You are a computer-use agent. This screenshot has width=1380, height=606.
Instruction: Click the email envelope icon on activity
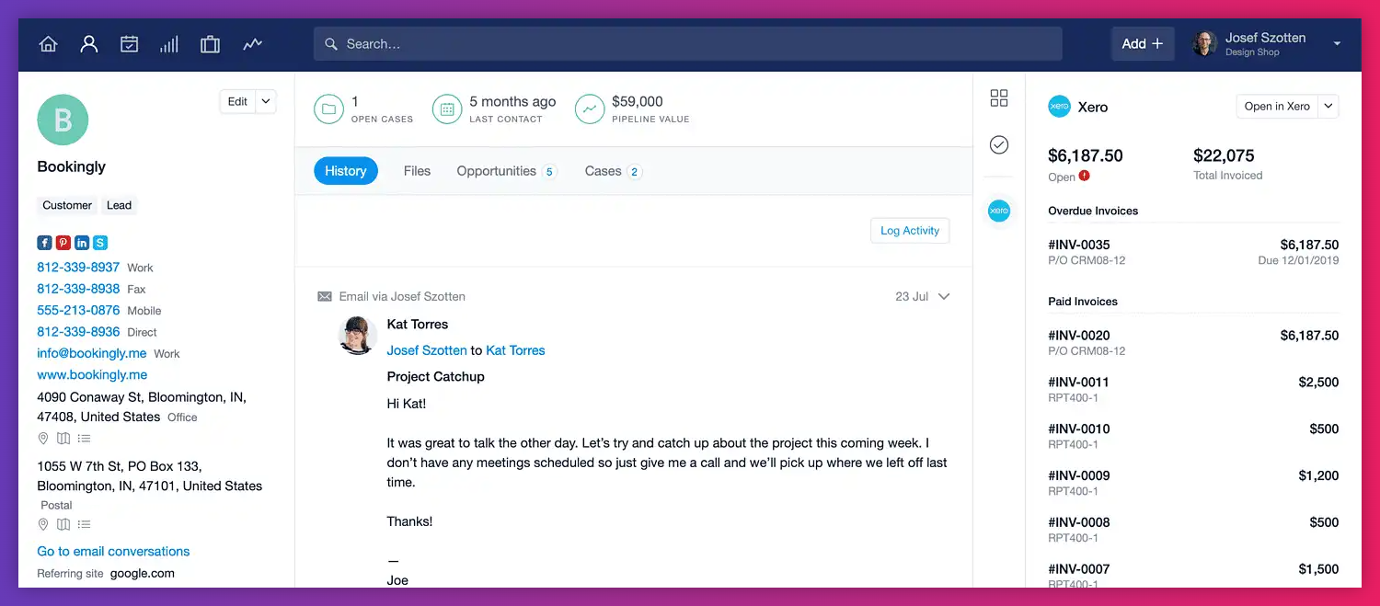coord(325,297)
